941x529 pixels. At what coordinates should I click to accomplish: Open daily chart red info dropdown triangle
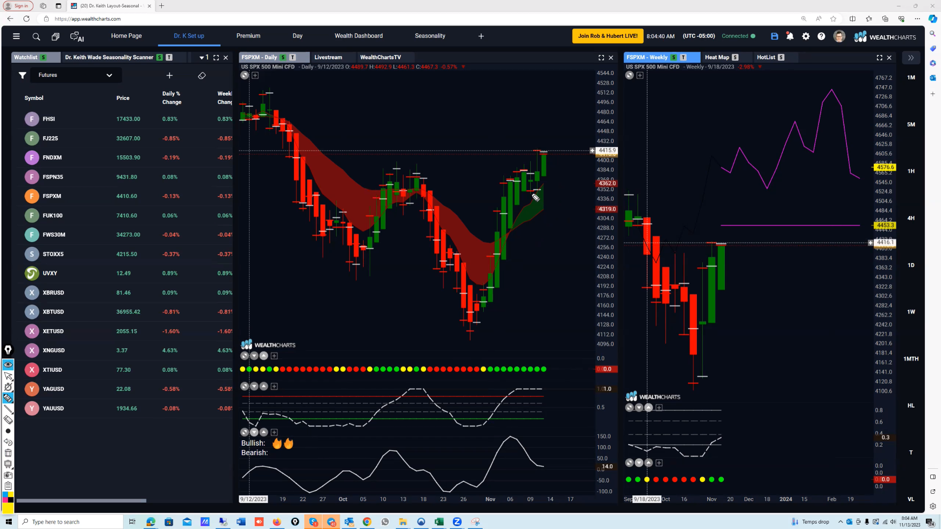pos(463,67)
